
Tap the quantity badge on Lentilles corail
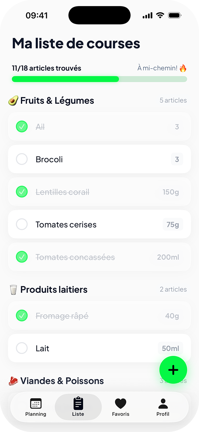(x=171, y=192)
